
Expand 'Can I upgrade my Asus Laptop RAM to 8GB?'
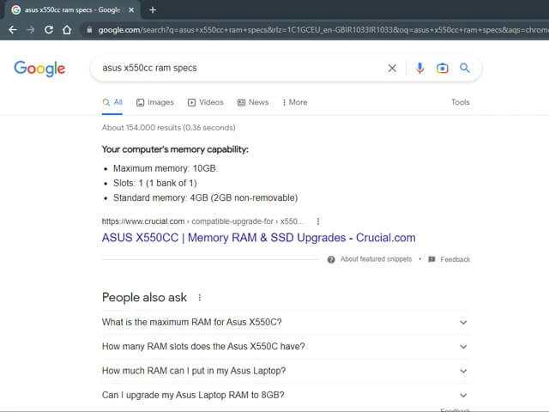click(x=284, y=395)
